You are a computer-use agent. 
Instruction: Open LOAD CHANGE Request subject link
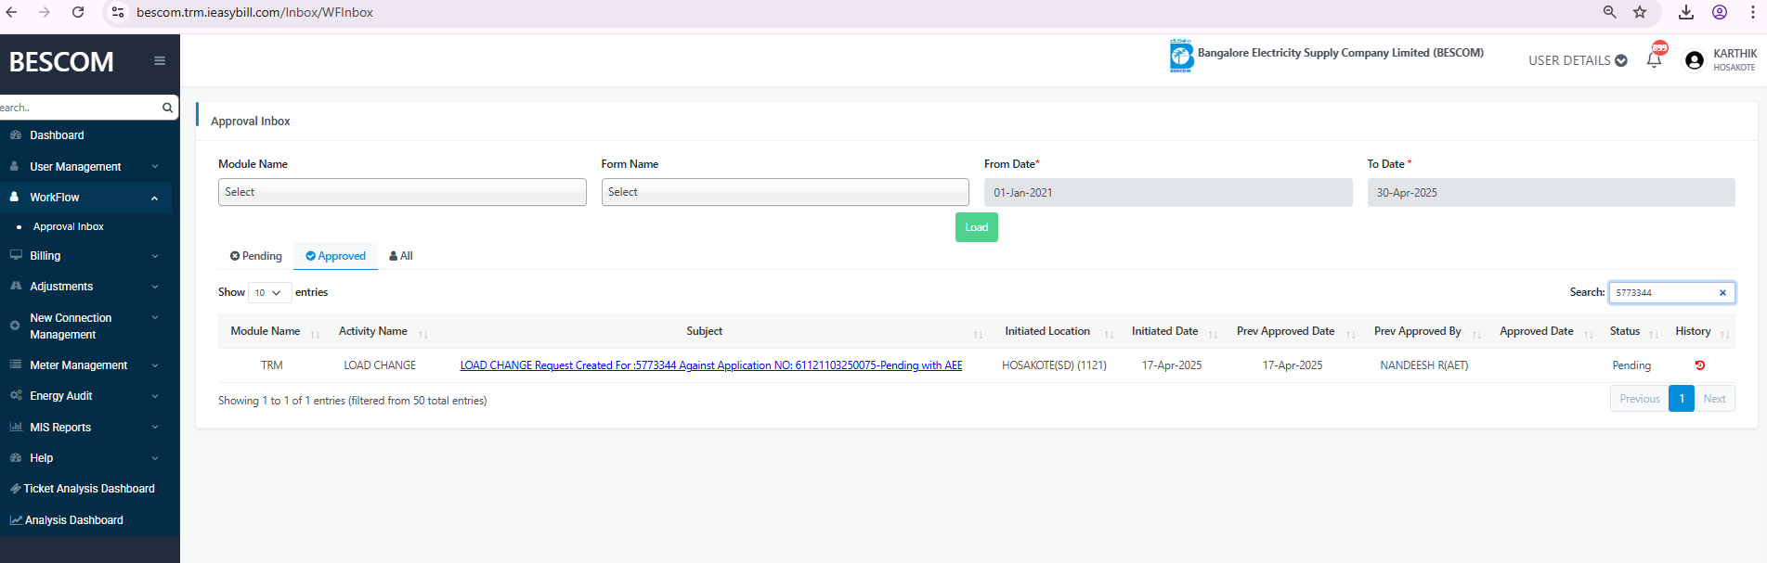click(x=711, y=365)
